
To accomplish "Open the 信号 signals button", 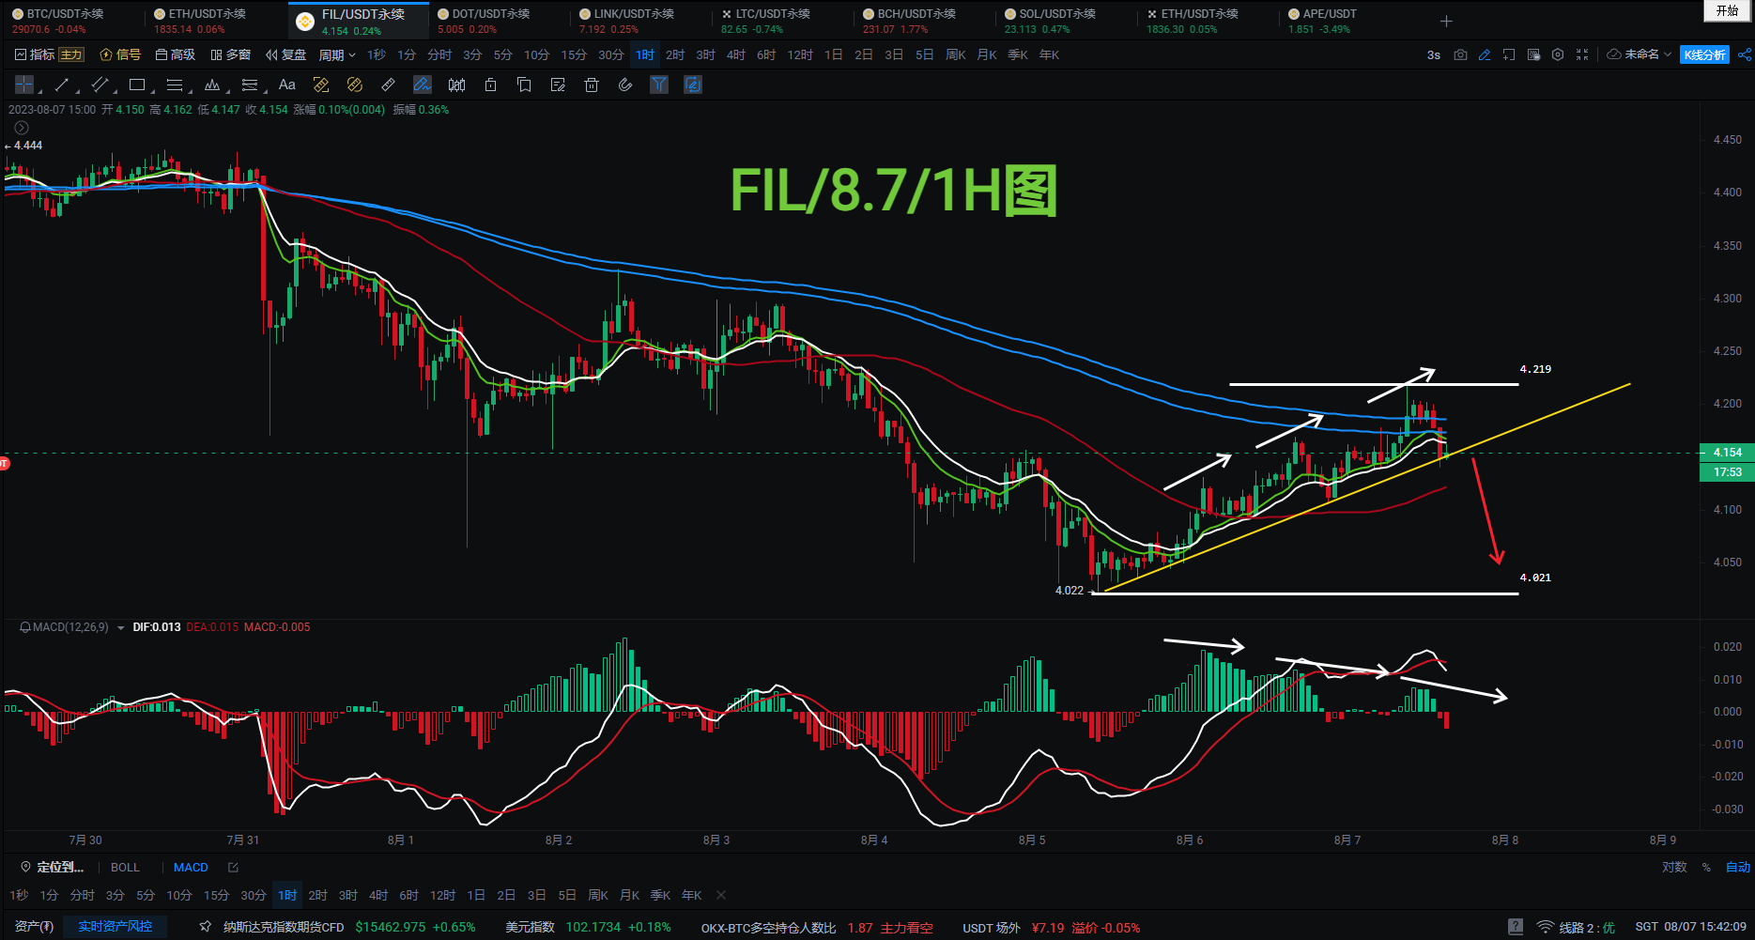I will (x=120, y=54).
